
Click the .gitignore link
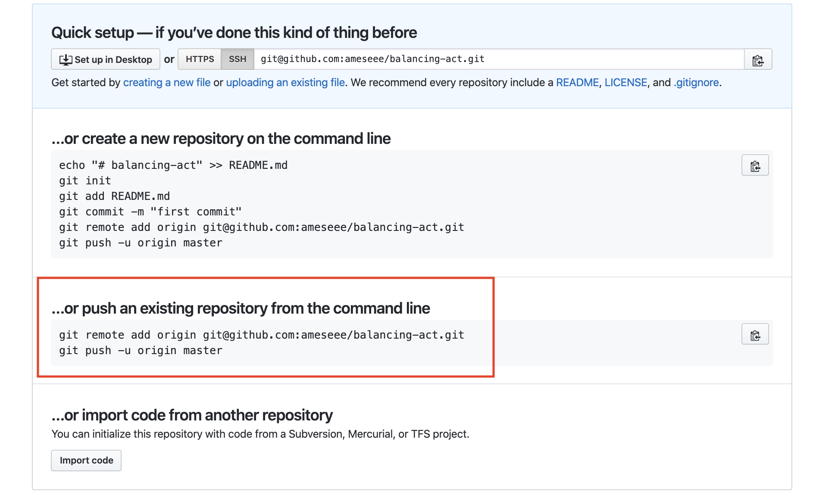click(x=696, y=82)
